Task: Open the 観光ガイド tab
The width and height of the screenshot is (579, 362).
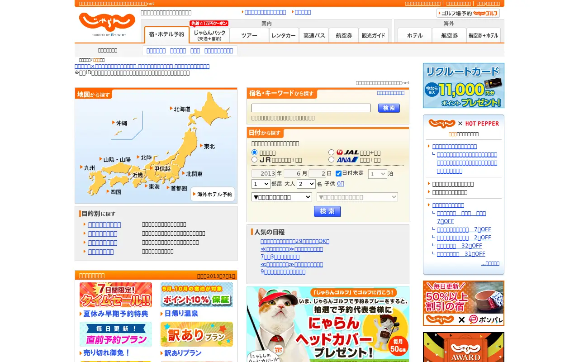Action: coord(374,35)
